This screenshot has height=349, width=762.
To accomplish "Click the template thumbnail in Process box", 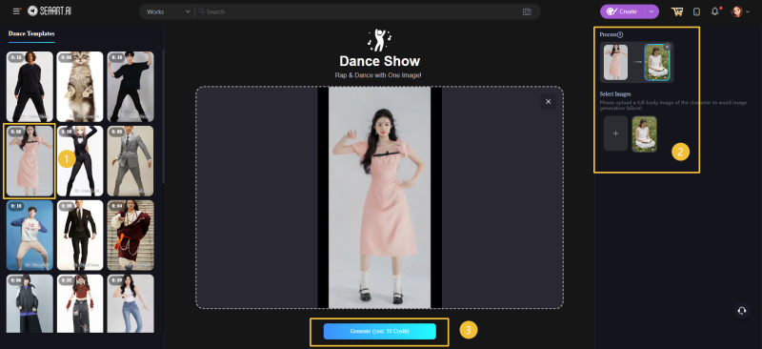I will (615, 62).
